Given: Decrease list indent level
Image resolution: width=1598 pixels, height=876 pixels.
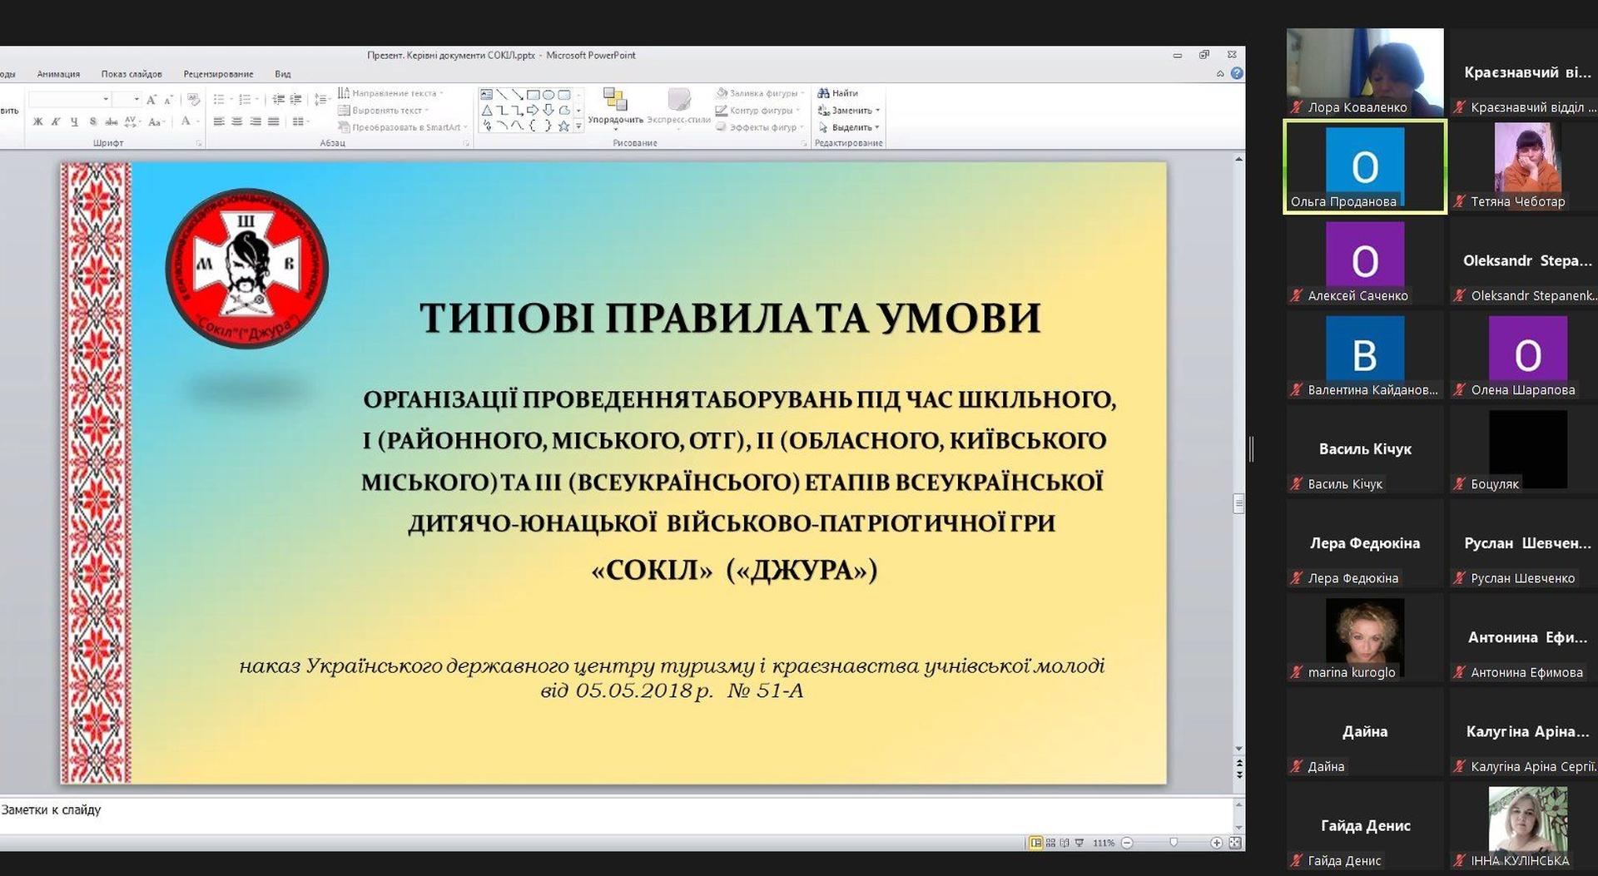Looking at the screenshot, I should (x=278, y=100).
